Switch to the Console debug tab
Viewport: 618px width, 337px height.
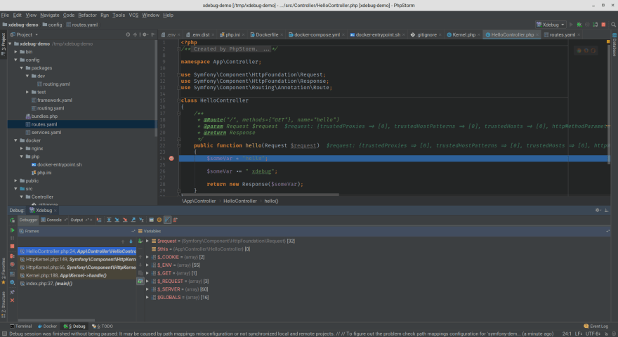tap(54, 220)
